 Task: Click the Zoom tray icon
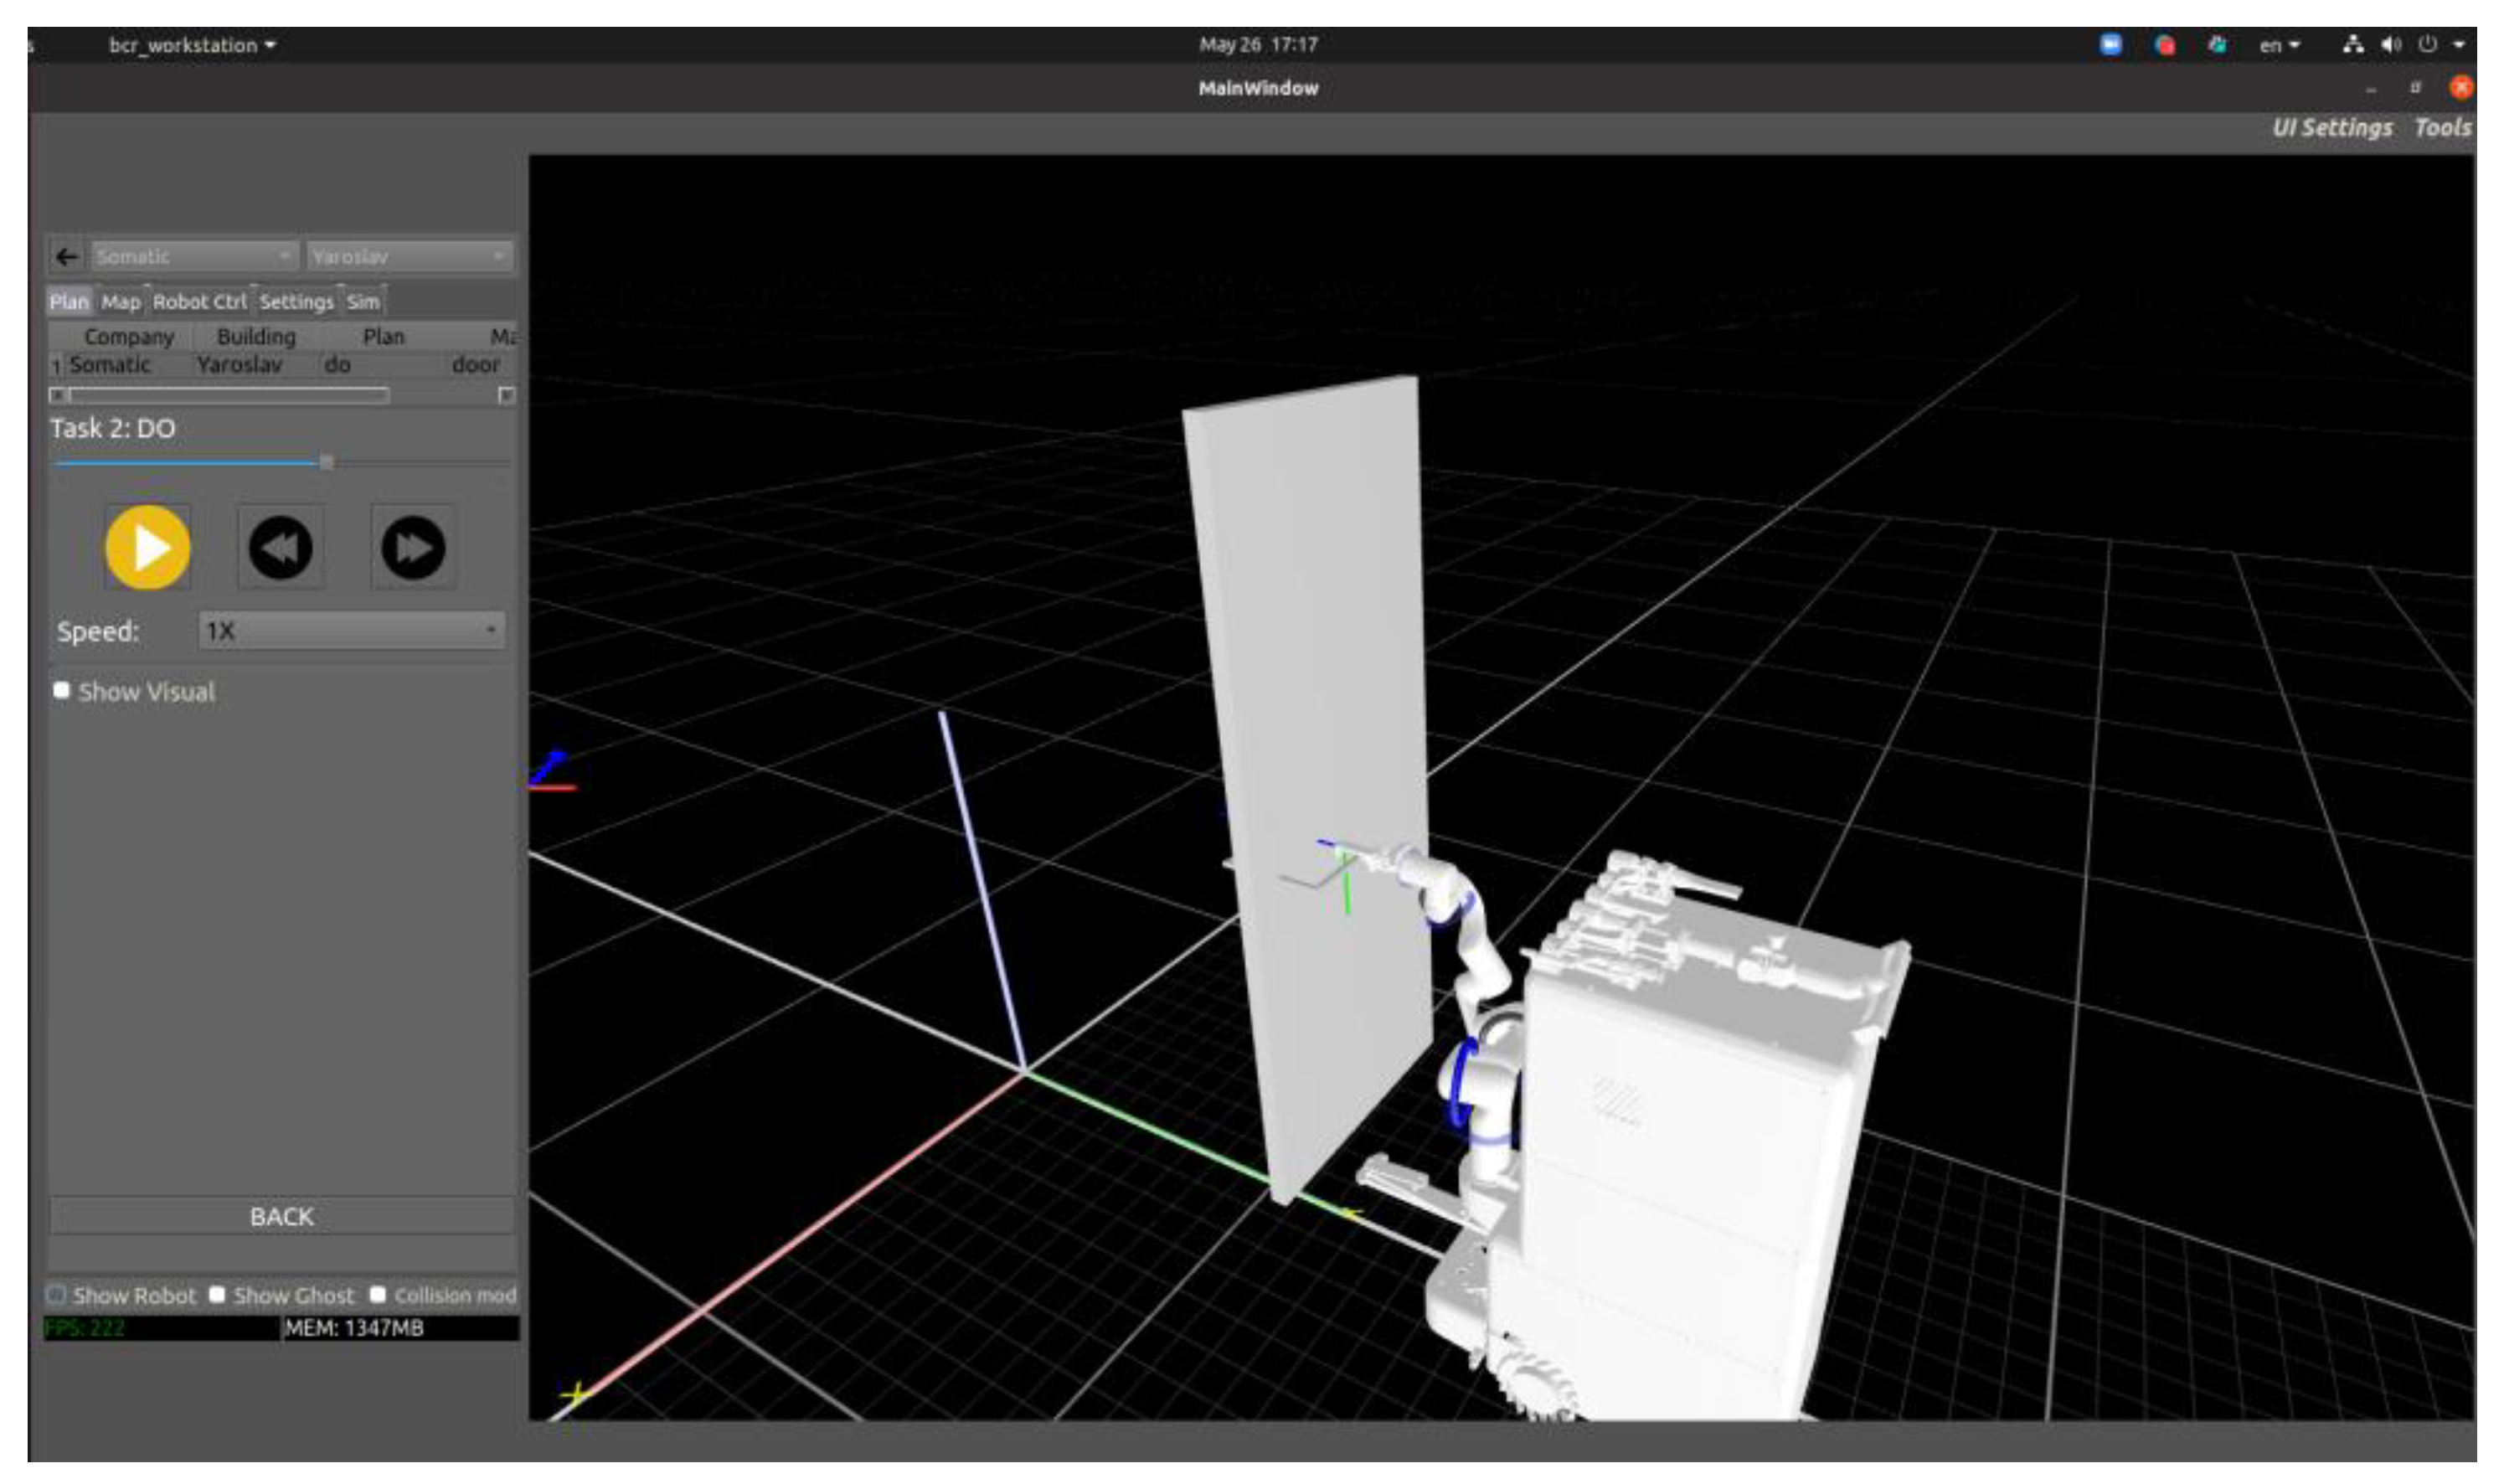click(x=2111, y=45)
